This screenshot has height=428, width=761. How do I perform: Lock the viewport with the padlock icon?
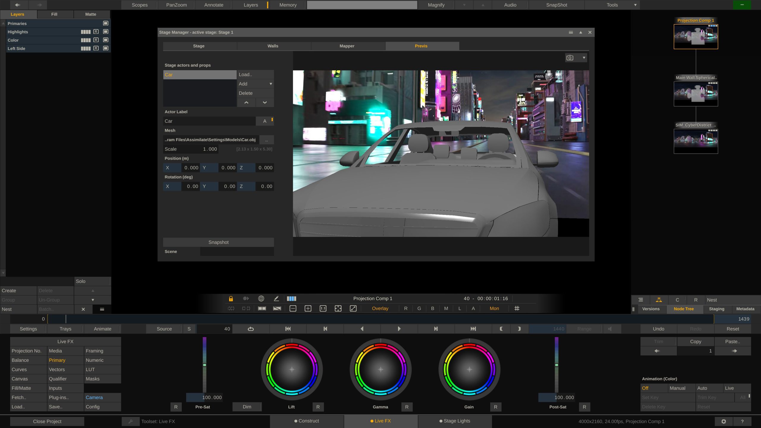click(231, 298)
